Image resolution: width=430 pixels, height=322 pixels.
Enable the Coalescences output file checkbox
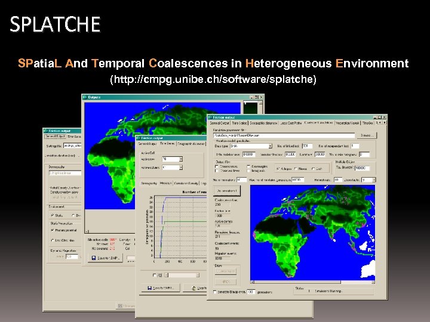[217, 166]
